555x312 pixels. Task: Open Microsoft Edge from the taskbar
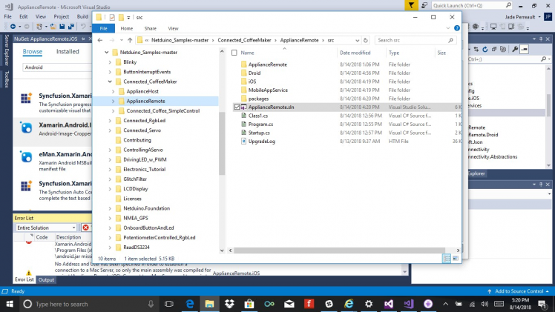[190, 304]
